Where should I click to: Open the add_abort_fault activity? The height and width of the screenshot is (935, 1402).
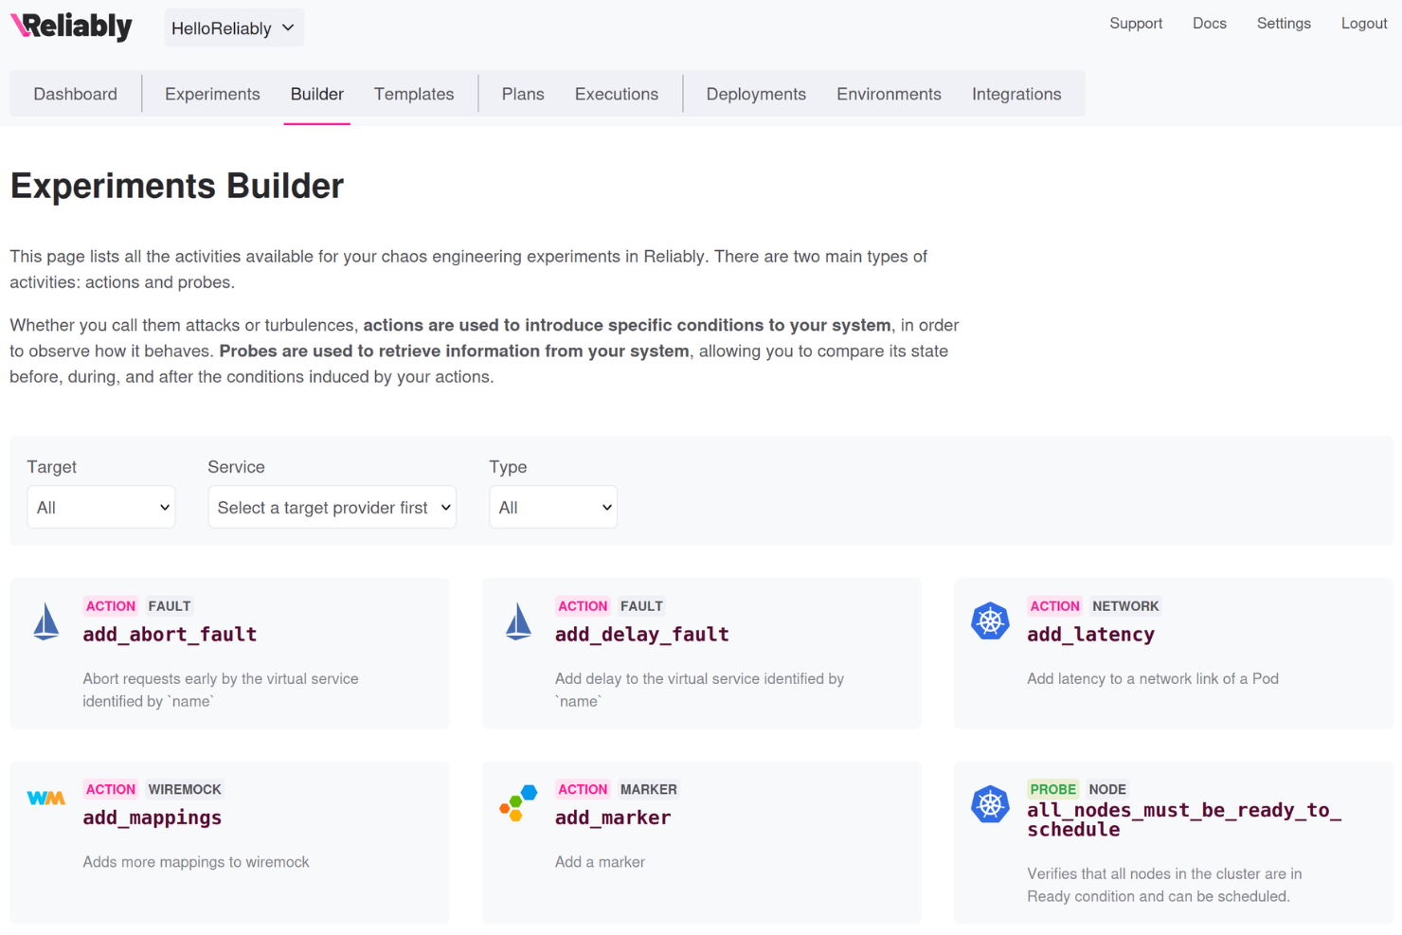pos(170,635)
